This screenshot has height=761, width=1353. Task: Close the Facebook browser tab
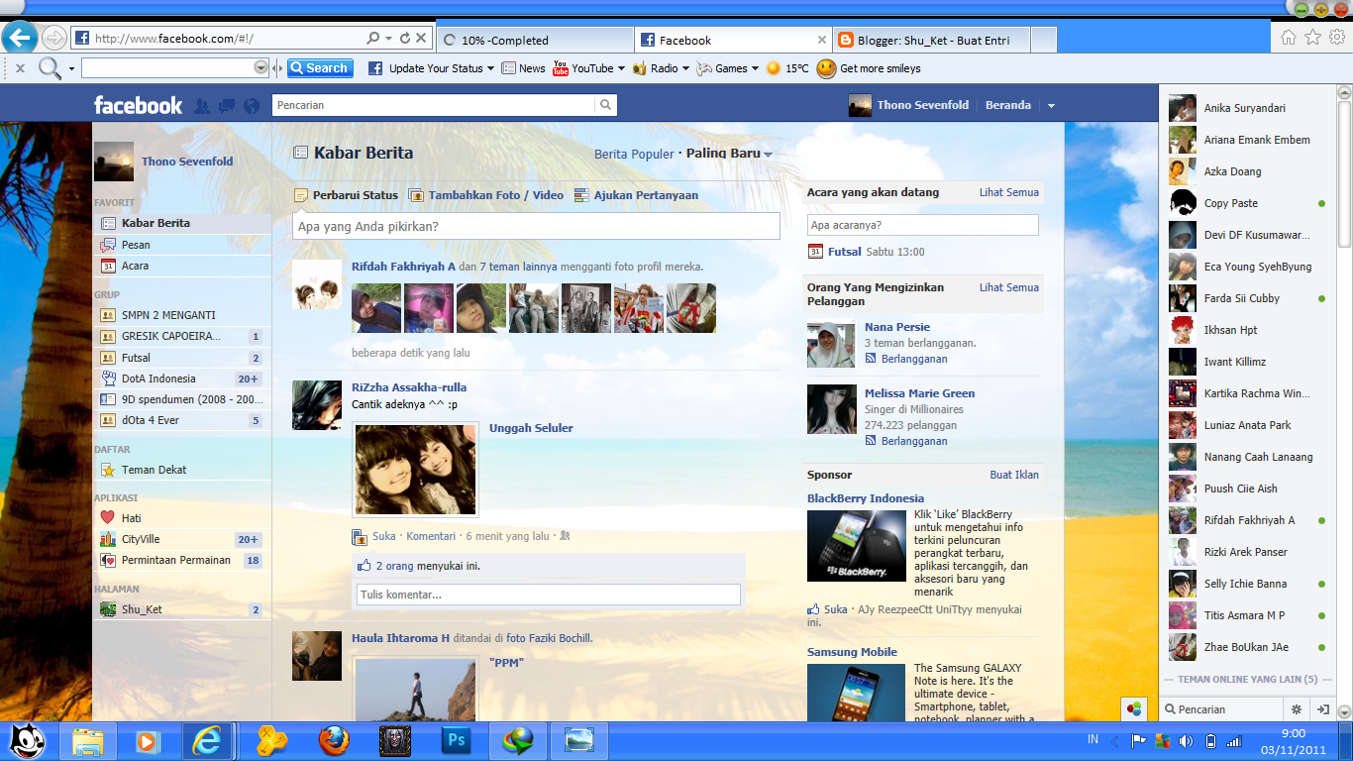tap(821, 41)
